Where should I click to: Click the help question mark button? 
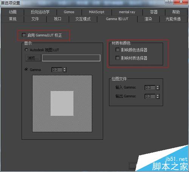click(169, 2)
